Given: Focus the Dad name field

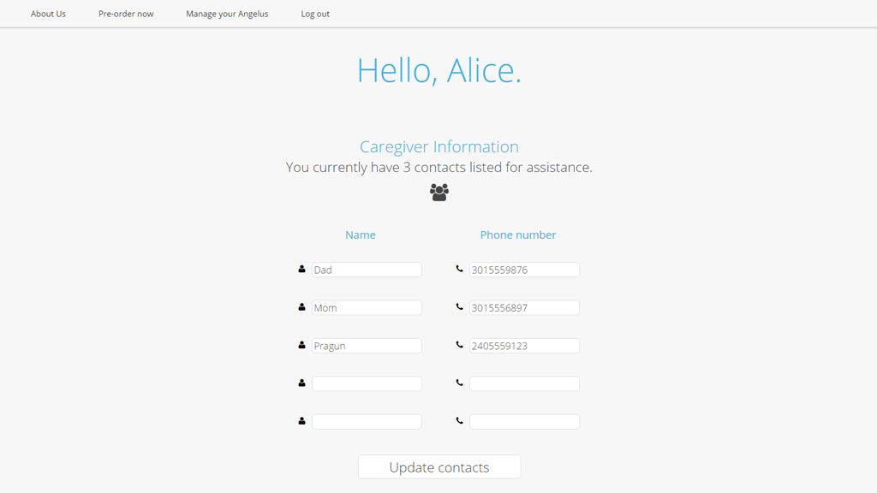Looking at the screenshot, I should [367, 270].
